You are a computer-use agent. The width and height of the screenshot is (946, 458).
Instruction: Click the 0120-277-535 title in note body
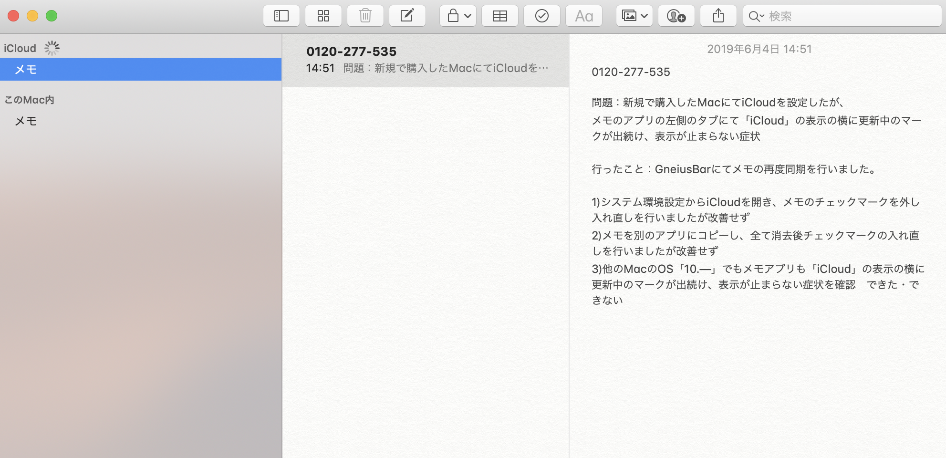pos(631,72)
